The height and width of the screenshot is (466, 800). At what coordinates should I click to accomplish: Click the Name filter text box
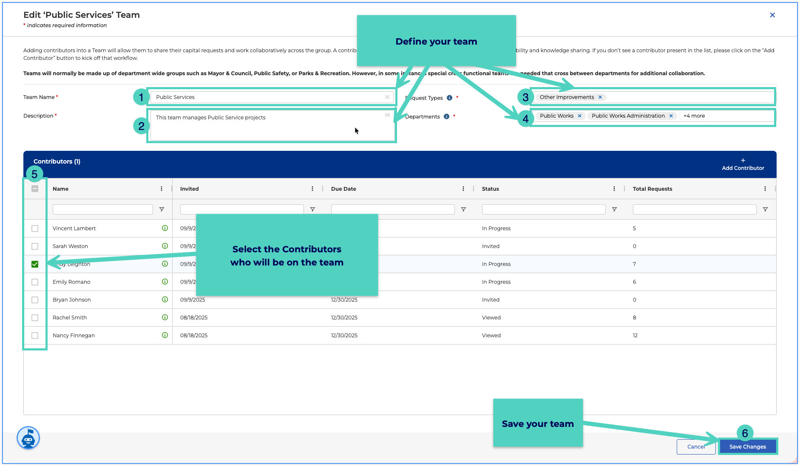pos(103,209)
